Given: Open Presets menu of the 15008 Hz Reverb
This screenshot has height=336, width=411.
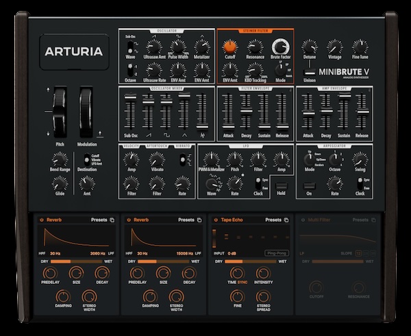Looking at the screenshot, I should [x=186, y=220].
